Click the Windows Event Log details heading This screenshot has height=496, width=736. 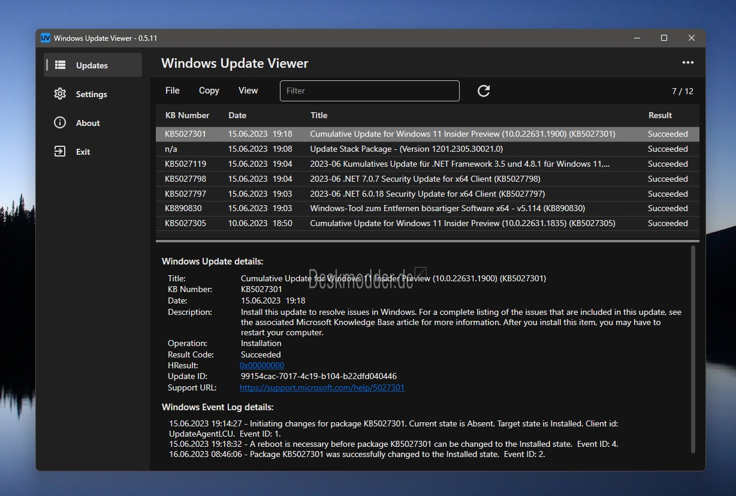[x=218, y=407]
